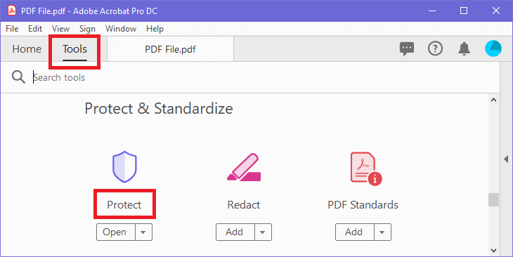Expand the right pane collapse arrow
The height and width of the screenshot is (257, 513).
[x=506, y=159]
